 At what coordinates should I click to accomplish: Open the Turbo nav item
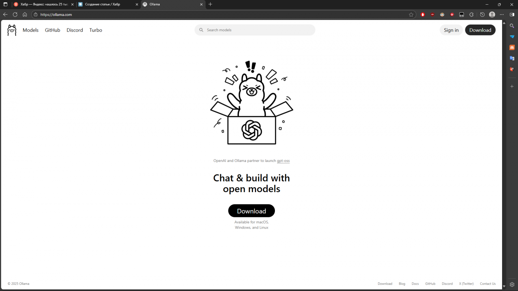point(96,30)
